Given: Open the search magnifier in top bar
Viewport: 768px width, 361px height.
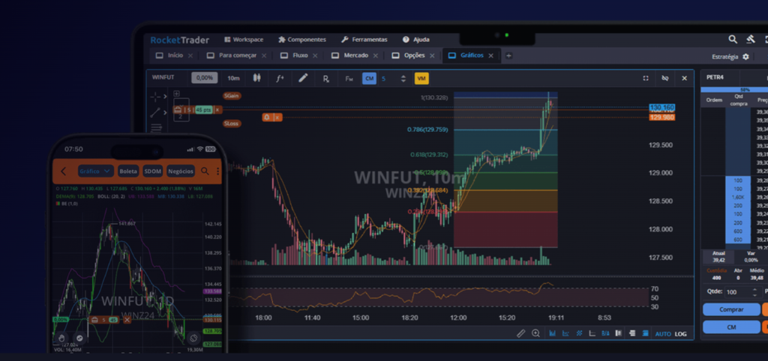Looking at the screenshot, I should pyautogui.click(x=733, y=39).
